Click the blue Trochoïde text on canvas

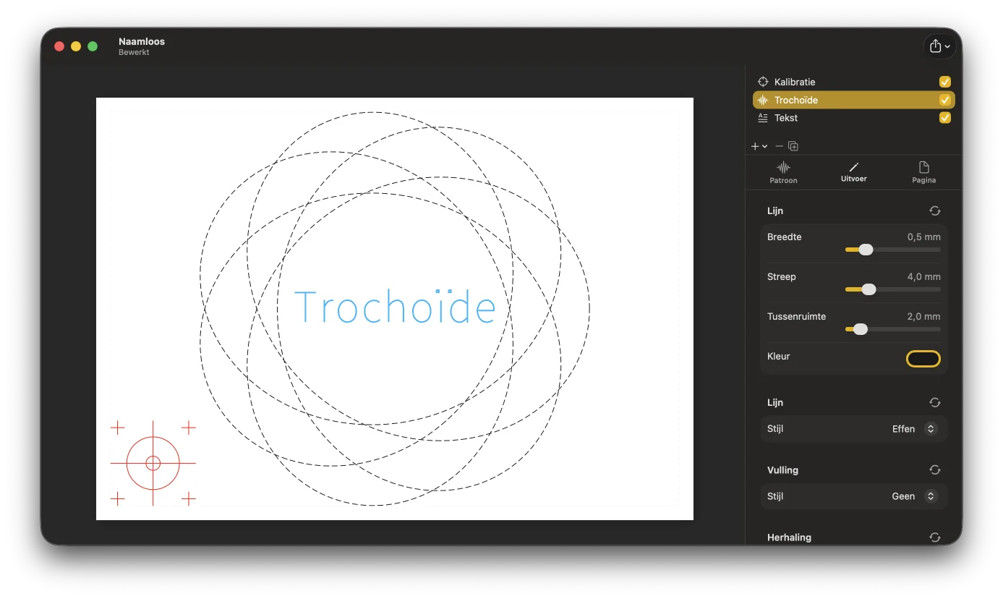coord(395,306)
